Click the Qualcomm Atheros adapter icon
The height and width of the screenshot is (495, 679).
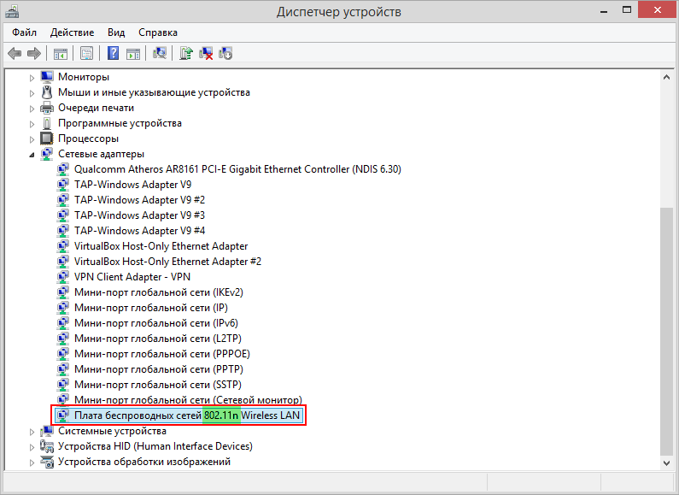tap(63, 169)
